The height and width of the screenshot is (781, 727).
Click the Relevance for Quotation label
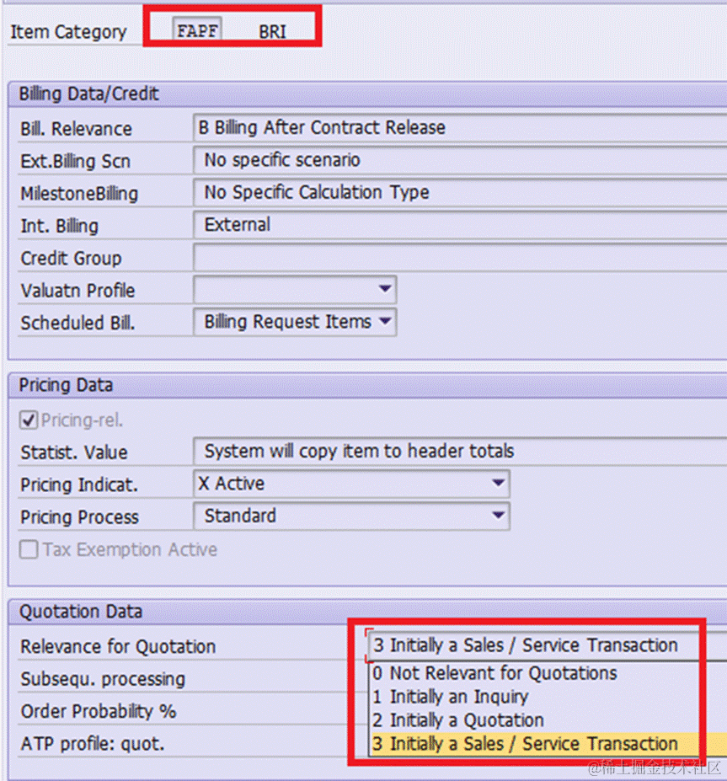pos(118,646)
